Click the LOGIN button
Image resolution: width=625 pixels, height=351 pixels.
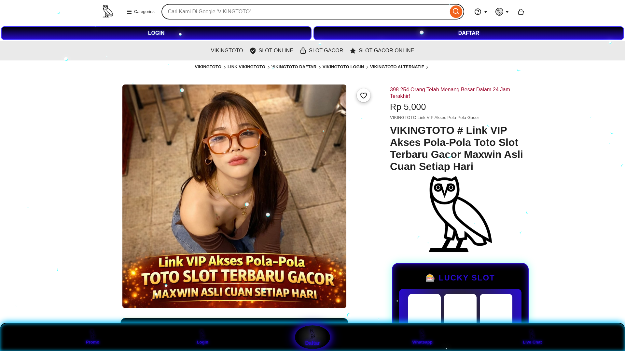tap(156, 33)
